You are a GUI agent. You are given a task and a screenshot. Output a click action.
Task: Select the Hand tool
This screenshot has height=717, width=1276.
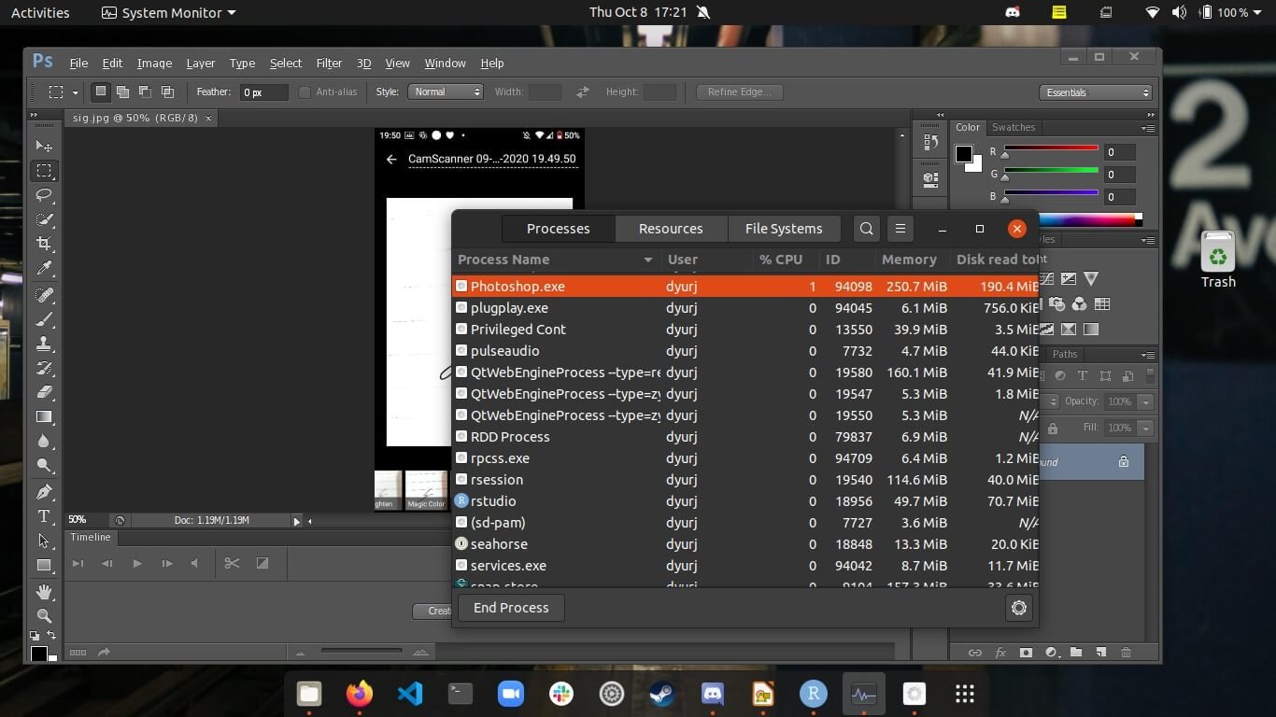click(44, 592)
